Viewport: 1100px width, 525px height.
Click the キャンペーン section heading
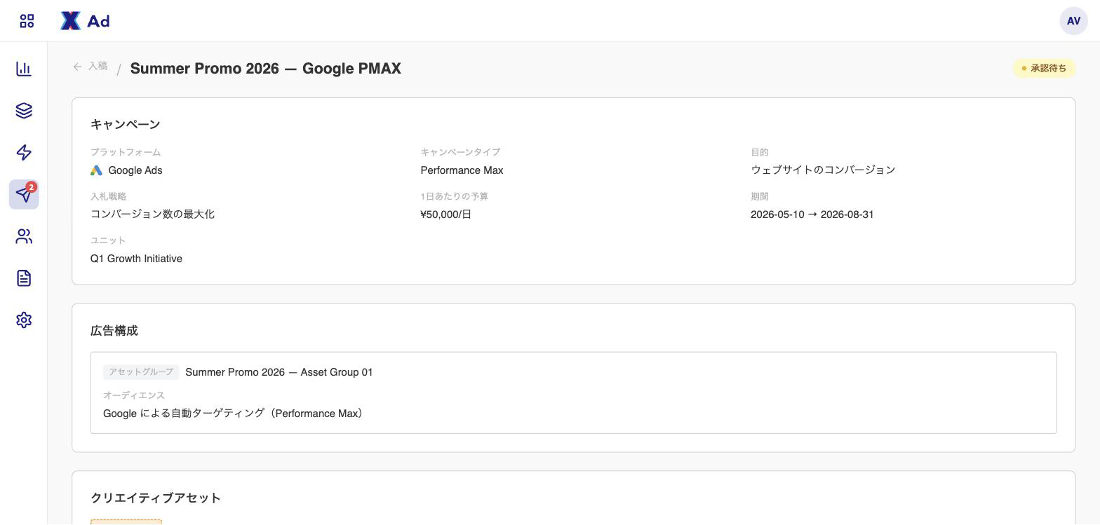click(126, 125)
